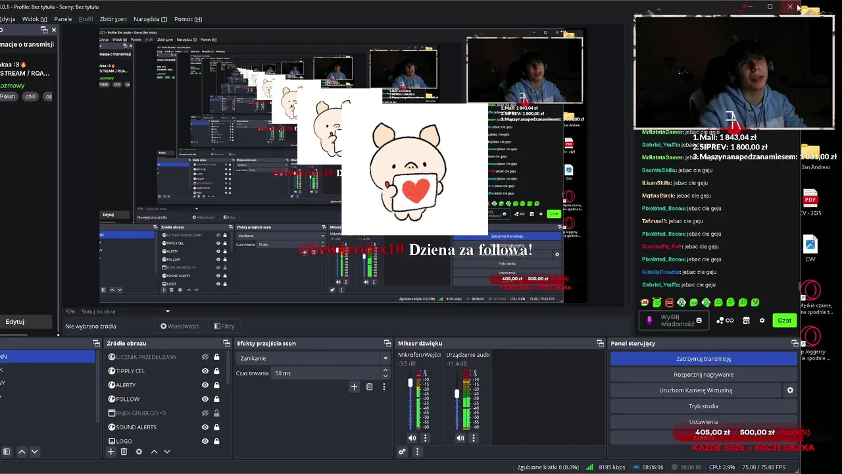Move the selected source down
This screenshot has height=474, width=842.
tap(167, 452)
